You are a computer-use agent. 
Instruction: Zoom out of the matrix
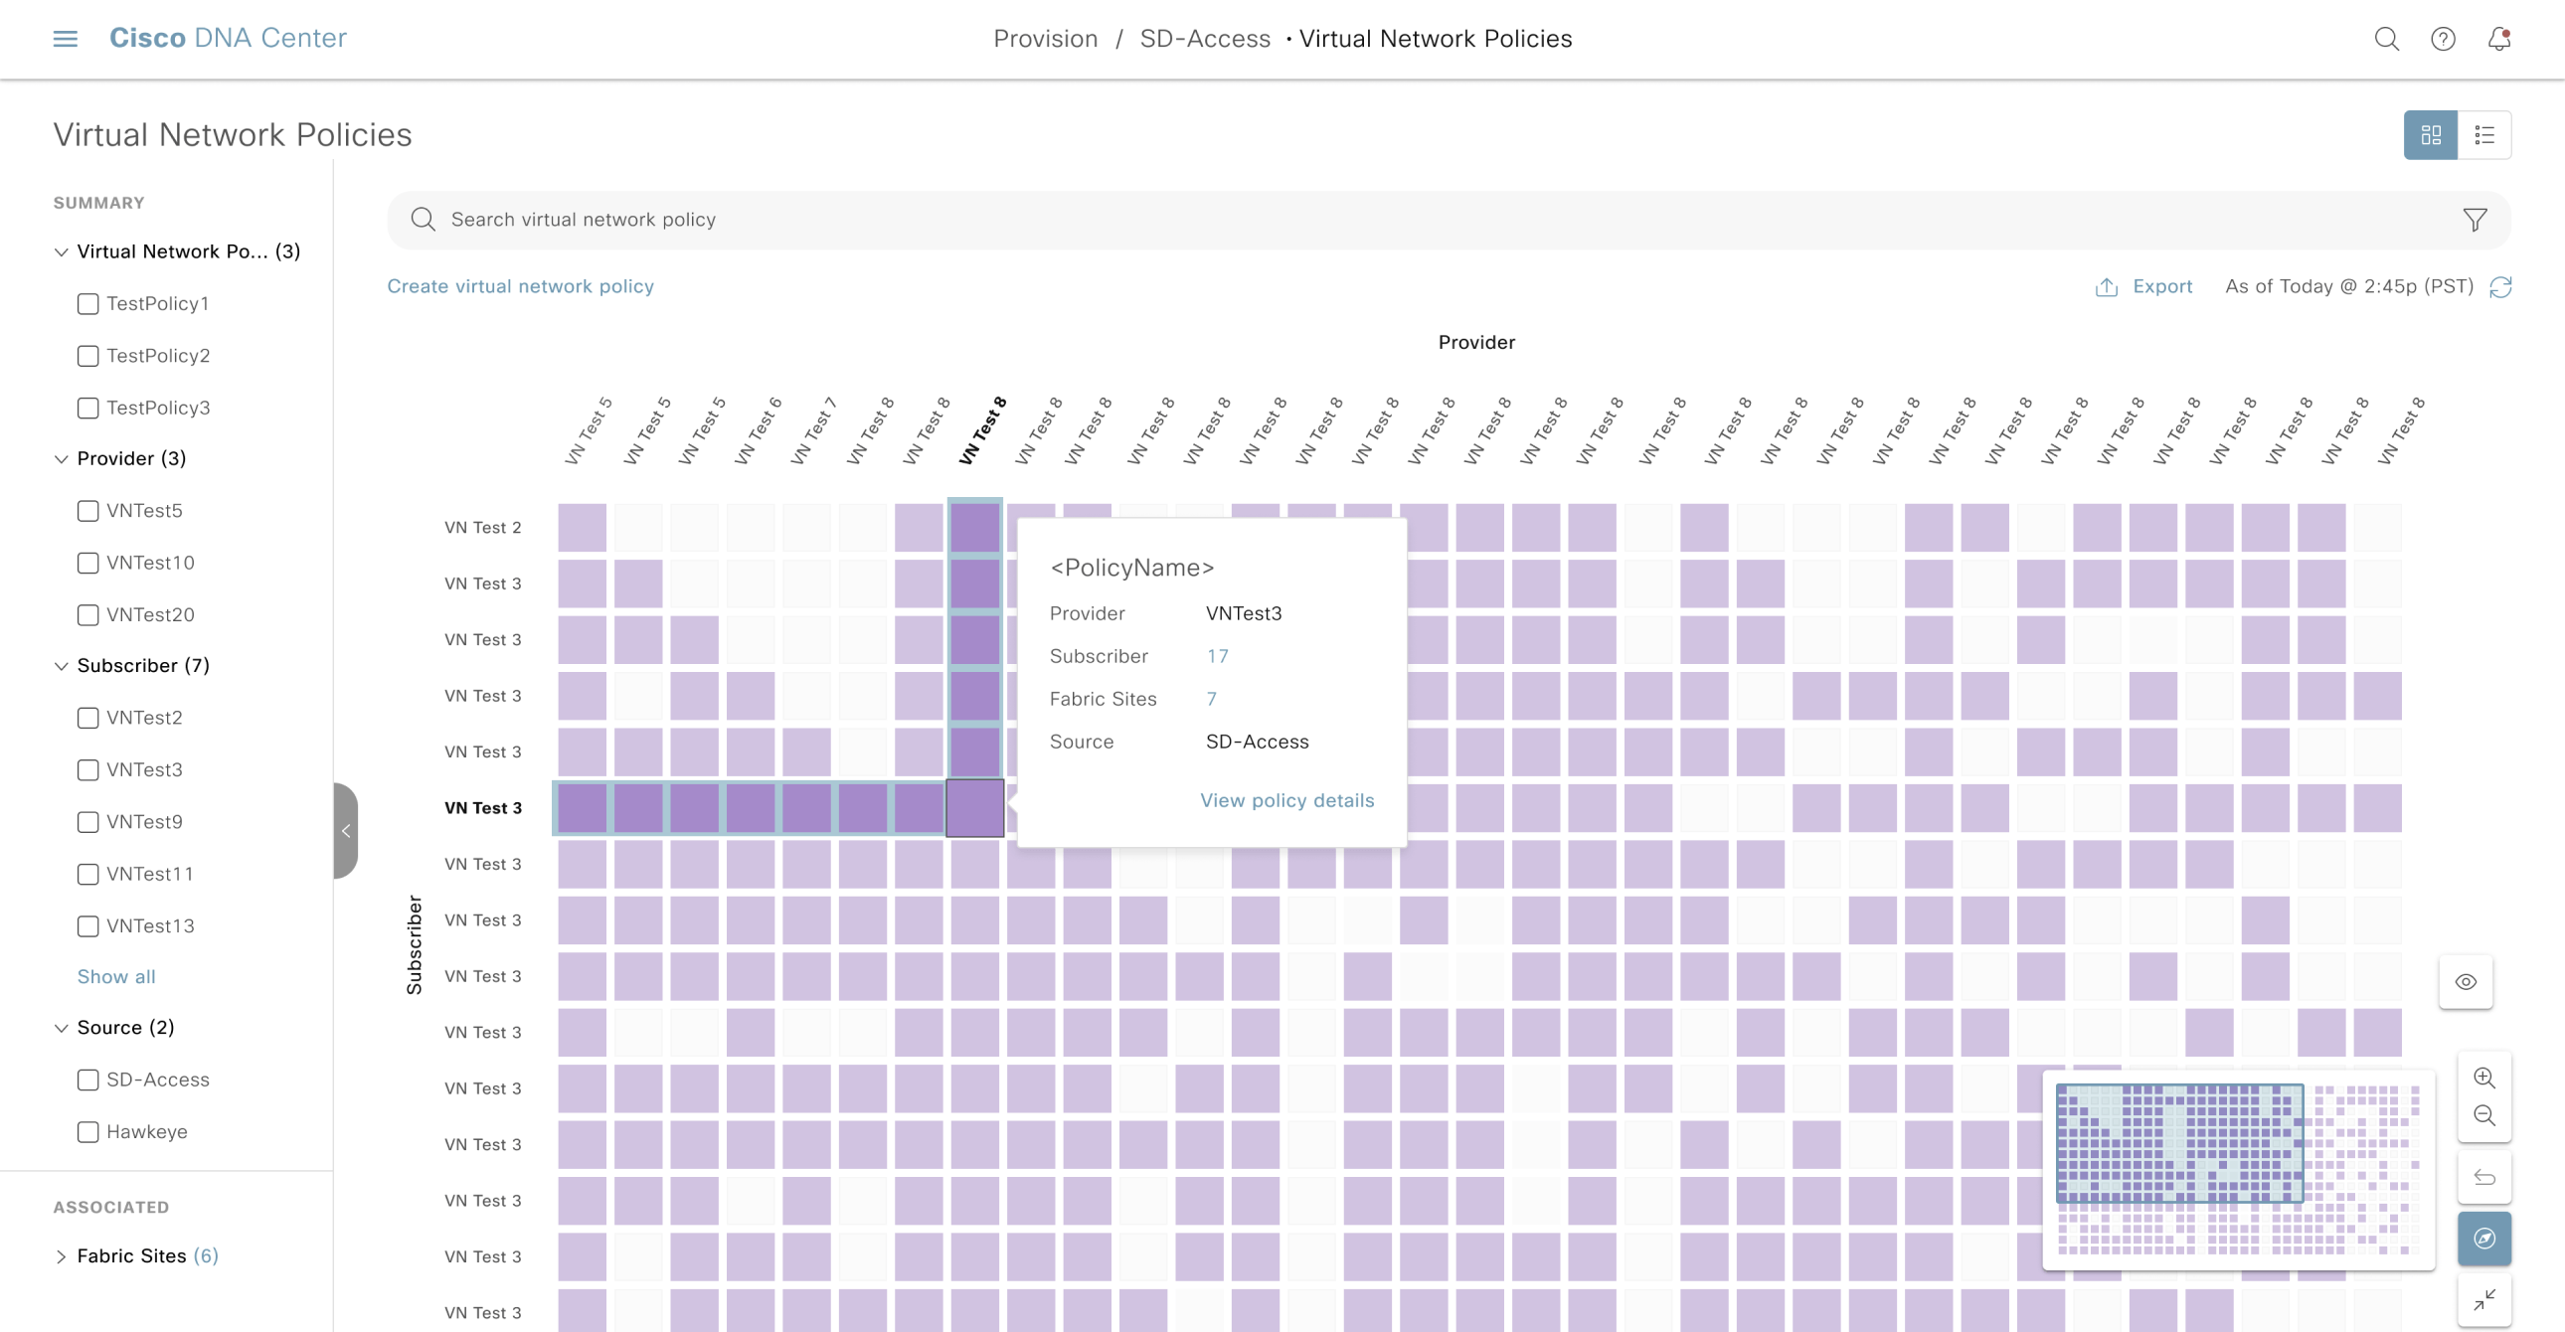point(2484,1115)
